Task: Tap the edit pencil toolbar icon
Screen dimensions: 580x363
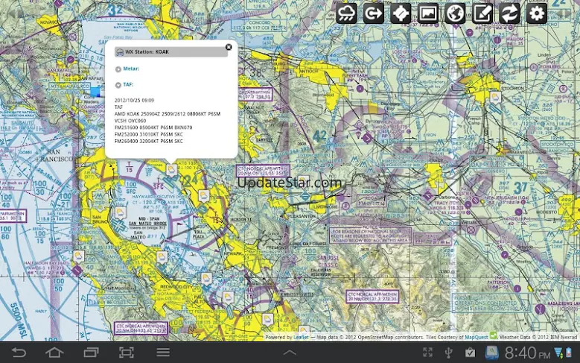Action: [482, 13]
